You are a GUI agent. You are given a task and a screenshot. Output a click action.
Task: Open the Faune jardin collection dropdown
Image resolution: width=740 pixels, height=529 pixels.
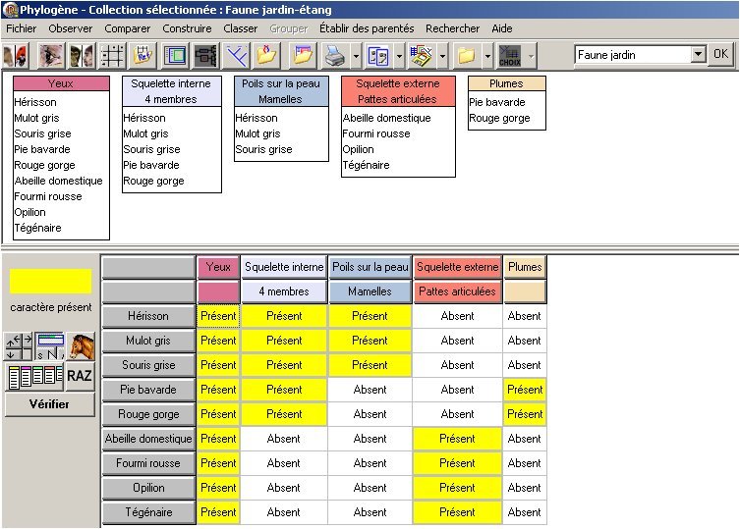click(698, 55)
